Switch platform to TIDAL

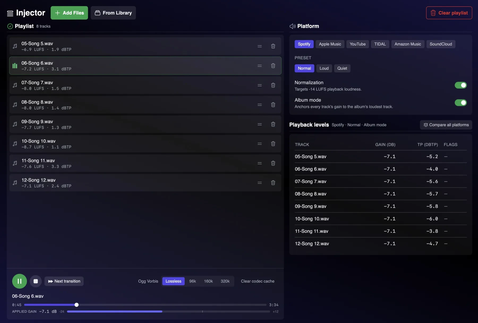(380, 44)
